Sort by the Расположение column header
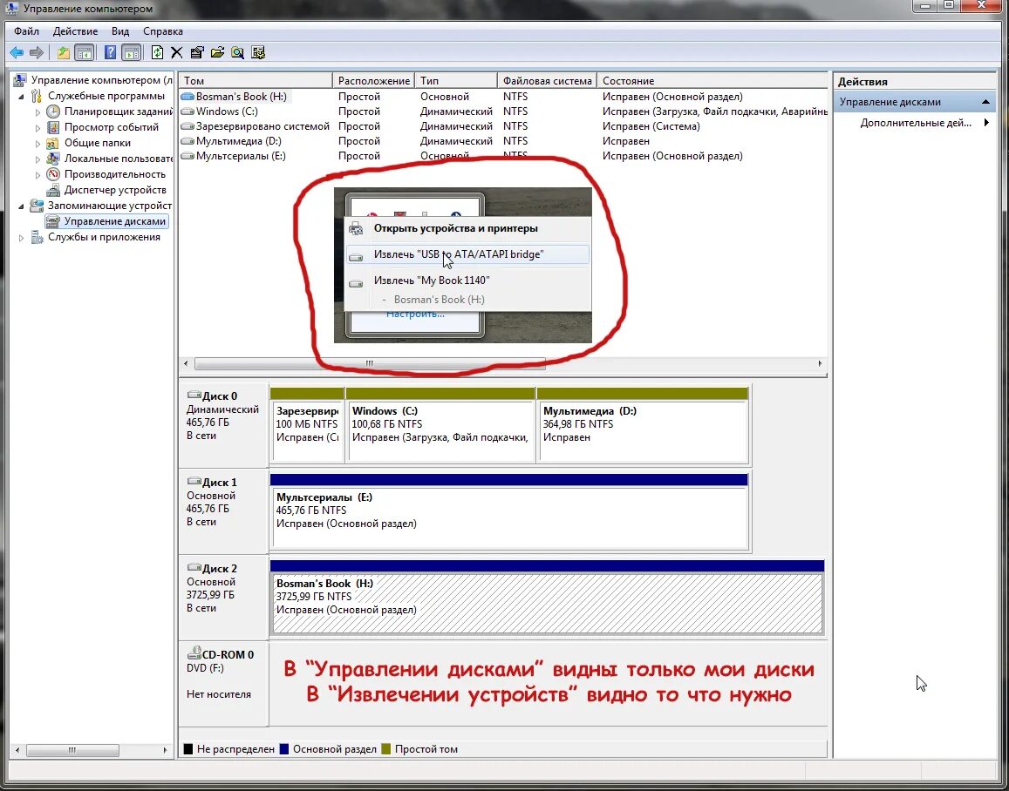The width and height of the screenshot is (1009, 791). (374, 80)
